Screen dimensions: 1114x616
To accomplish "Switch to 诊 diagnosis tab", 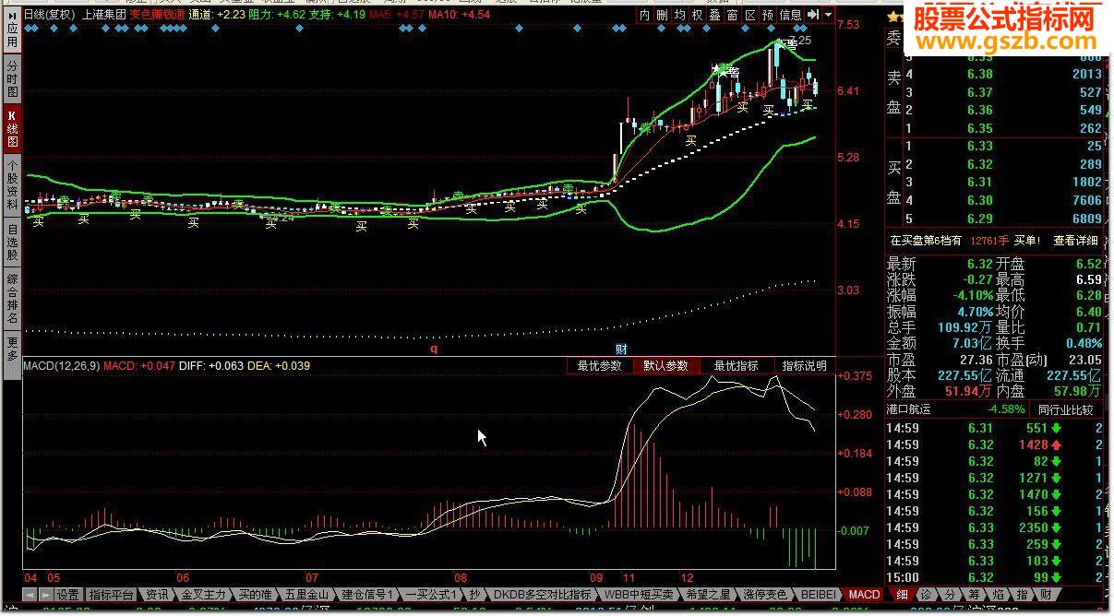I will (926, 595).
